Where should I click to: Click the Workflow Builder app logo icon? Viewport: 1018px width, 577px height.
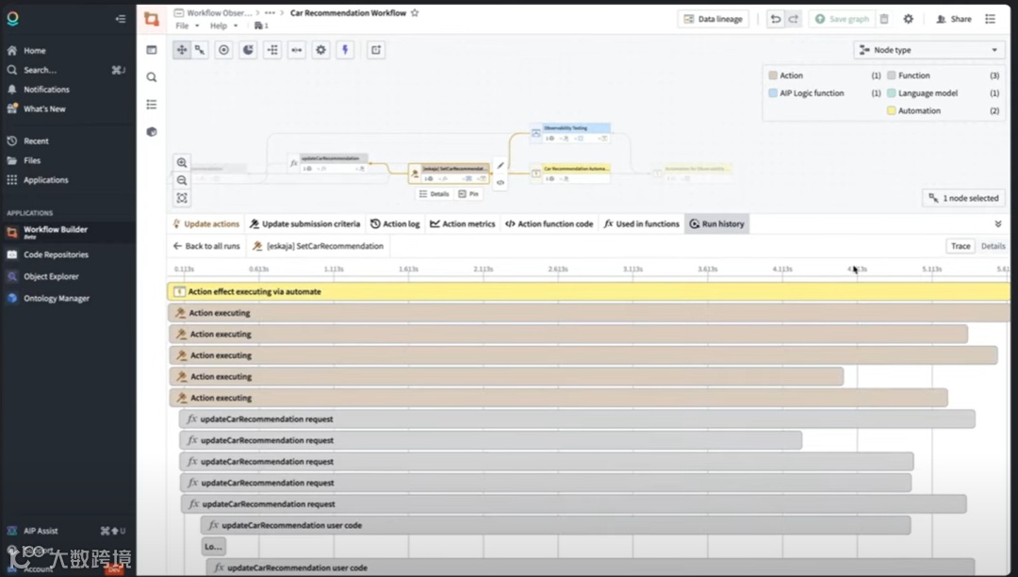pyautogui.click(x=151, y=19)
